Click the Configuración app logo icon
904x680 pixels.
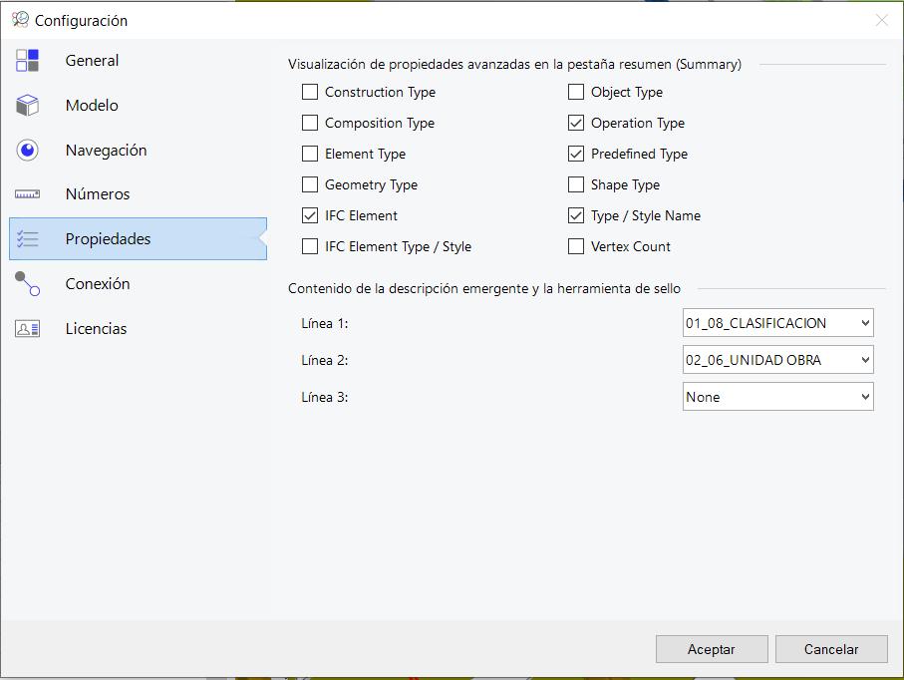click(20, 20)
